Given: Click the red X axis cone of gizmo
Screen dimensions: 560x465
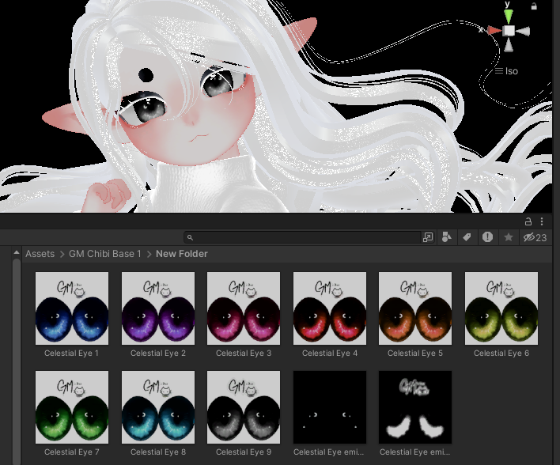Looking at the screenshot, I should pyautogui.click(x=494, y=30).
